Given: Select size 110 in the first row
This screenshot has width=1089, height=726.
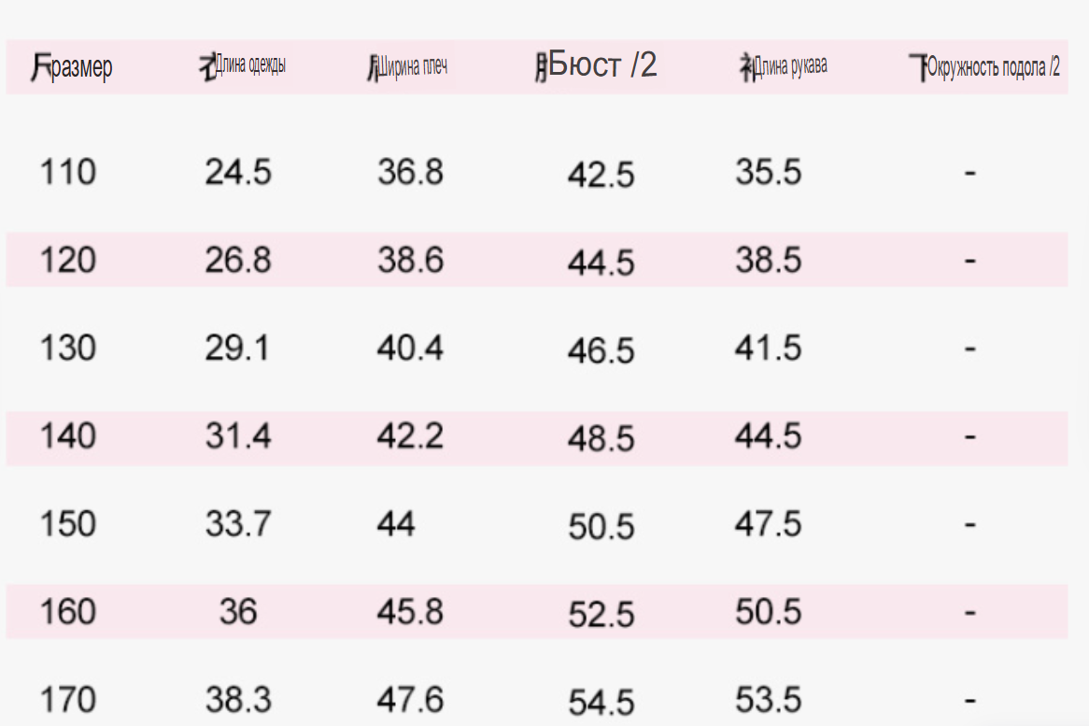Looking at the screenshot, I should [68, 172].
